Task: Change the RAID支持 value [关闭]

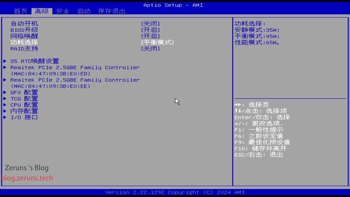Action: (150, 48)
